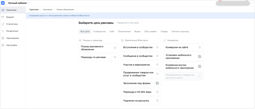The height and width of the screenshot is (109, 255).
Task: Click the Бюджет wallet icon
Action: [x=3, y=17]
